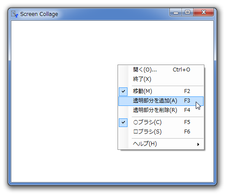The image size is (226, 195).
Task: Maximize the Screen Collage window
Action: (x=188, y=12)
